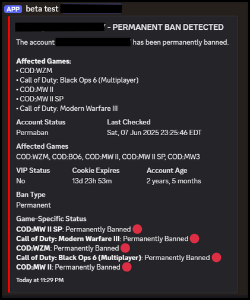Viewport: 250px width, 300px height.
Task: Click the Black Ops 6 (Multiplayer) bullet item
Action: (77, 80)
